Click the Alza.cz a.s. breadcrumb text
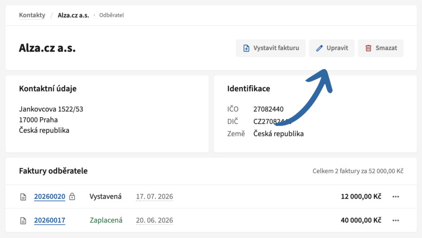Viewport: 422px width, 238px height. 73,15
